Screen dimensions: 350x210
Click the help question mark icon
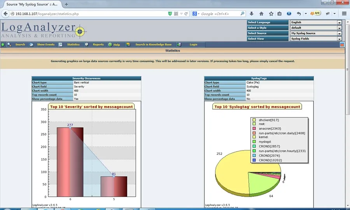[110, 44]
